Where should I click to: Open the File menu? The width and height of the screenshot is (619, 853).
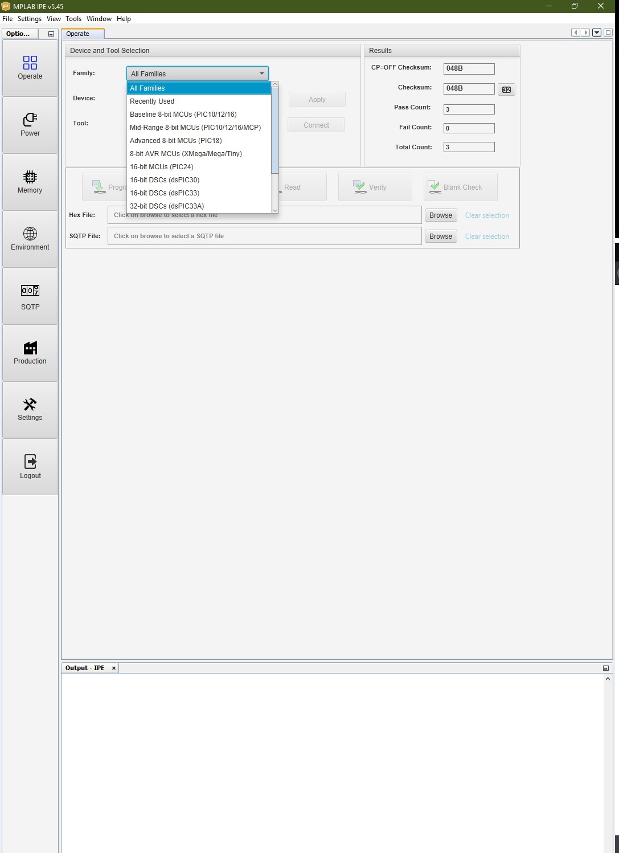[7, 19]
